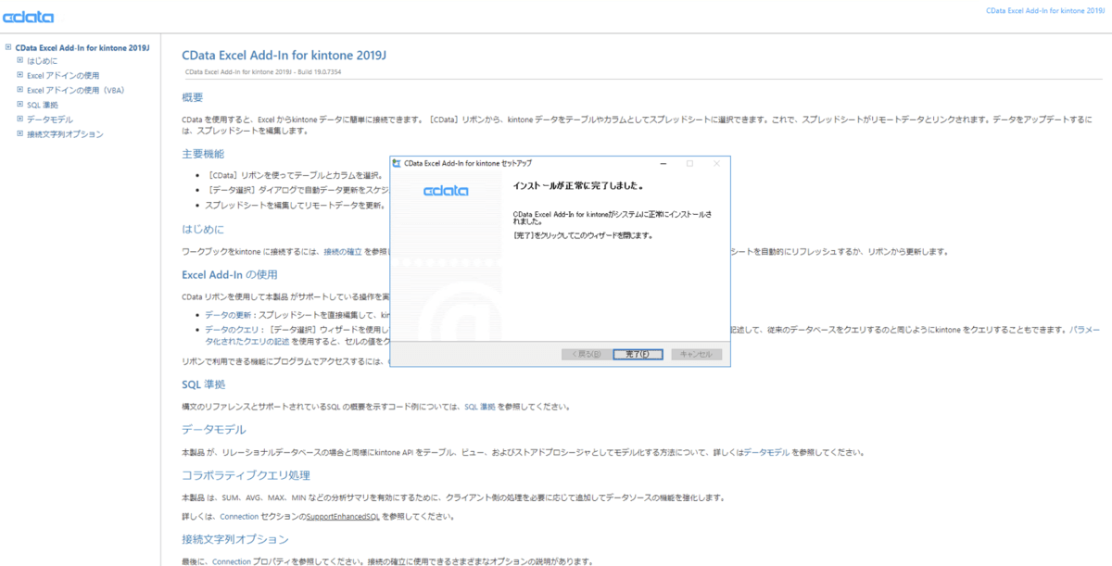This screenshot has width=1112, height=566.
Task: Click the 概要 section heading
Action: [193, 97]
